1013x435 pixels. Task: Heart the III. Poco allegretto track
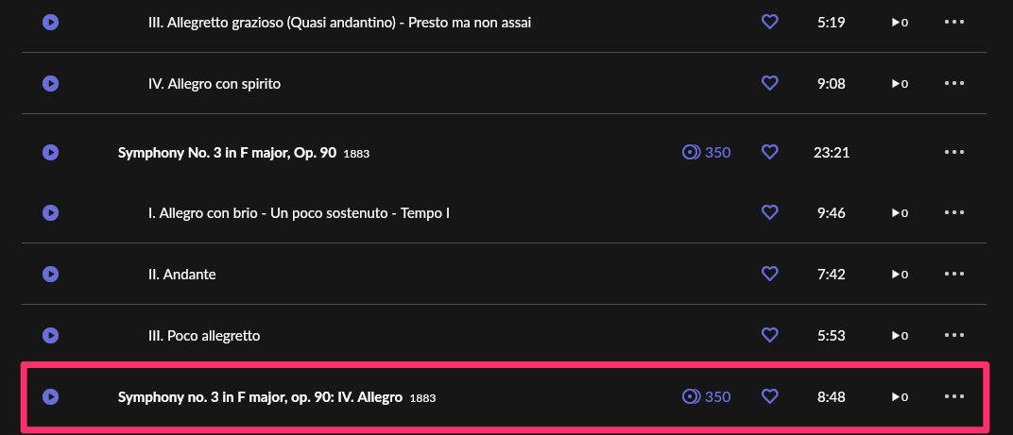(x=769, y=335)
